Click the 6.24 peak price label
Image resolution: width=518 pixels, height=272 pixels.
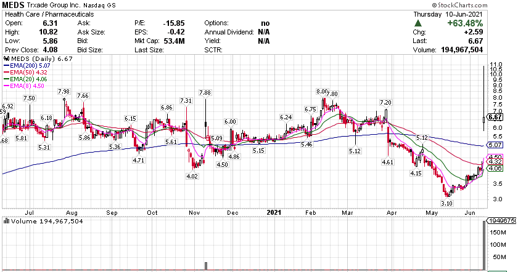286,117
